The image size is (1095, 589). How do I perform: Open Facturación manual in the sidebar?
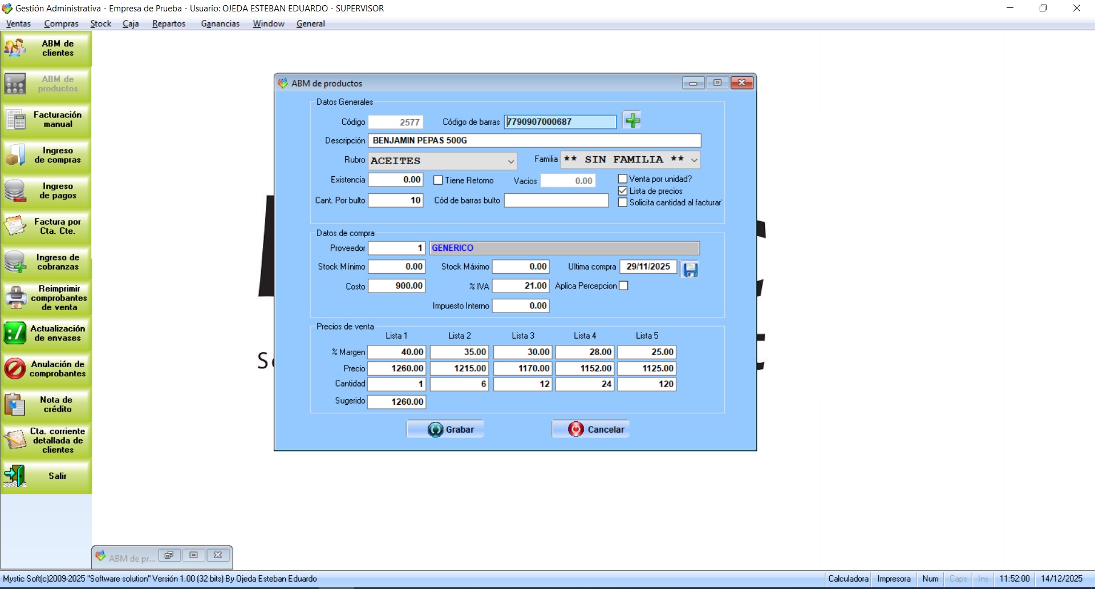pos(46,120)
